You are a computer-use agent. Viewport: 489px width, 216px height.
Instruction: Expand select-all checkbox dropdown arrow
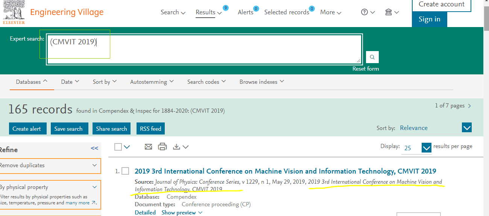(127, 147)
